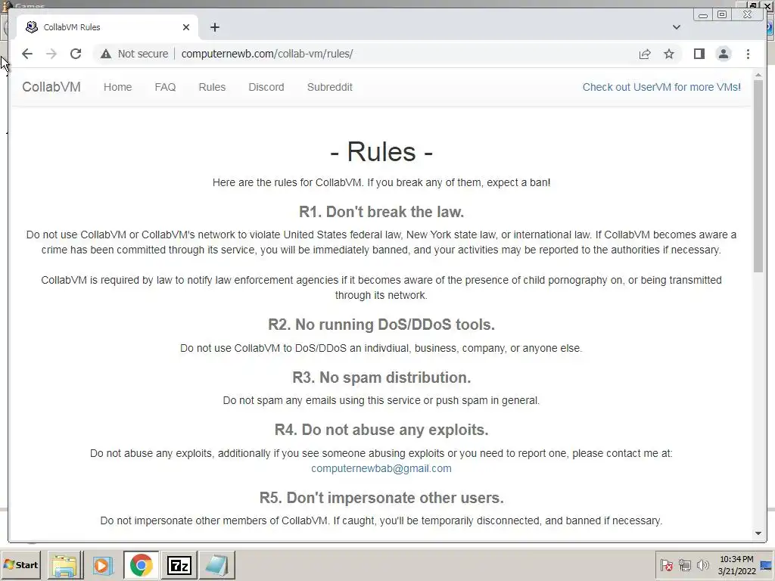This screenshot has width=775, height=581.
Task: Click the Action Center flag tray icon
Action: pos(666,564)
